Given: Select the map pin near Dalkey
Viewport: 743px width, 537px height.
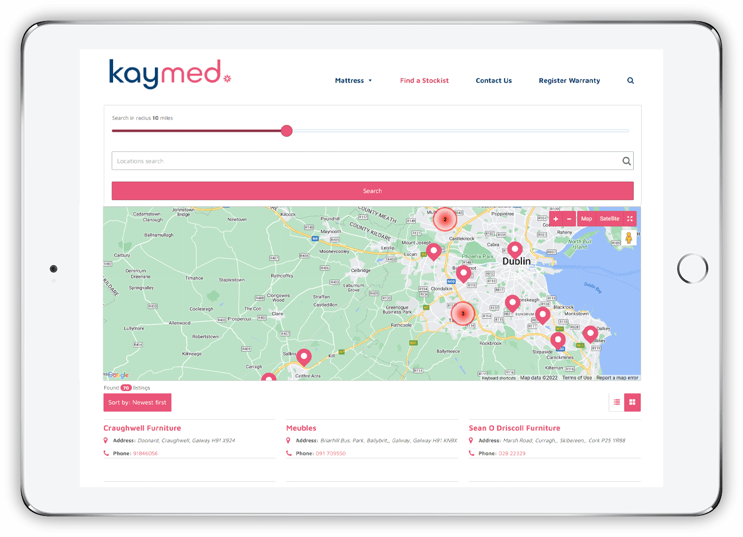Looking at the screenshot, I should (x=590, y=334).
